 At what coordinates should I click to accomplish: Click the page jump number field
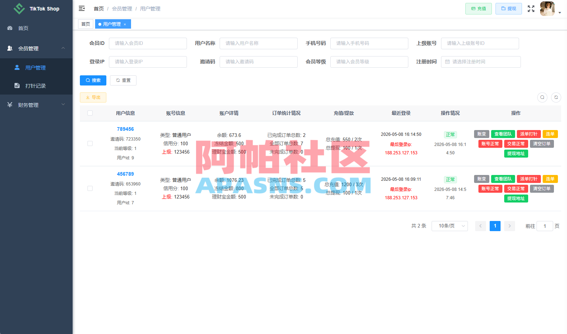tap(545, 226)
